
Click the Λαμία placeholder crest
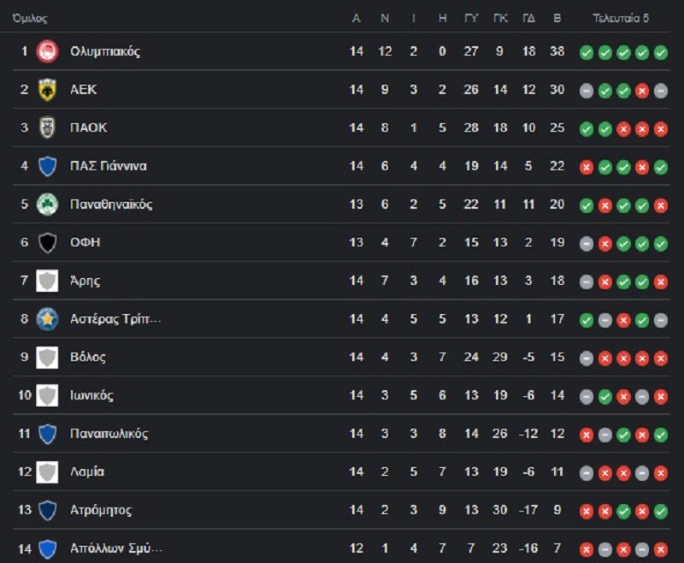click(x=47, y=471)
